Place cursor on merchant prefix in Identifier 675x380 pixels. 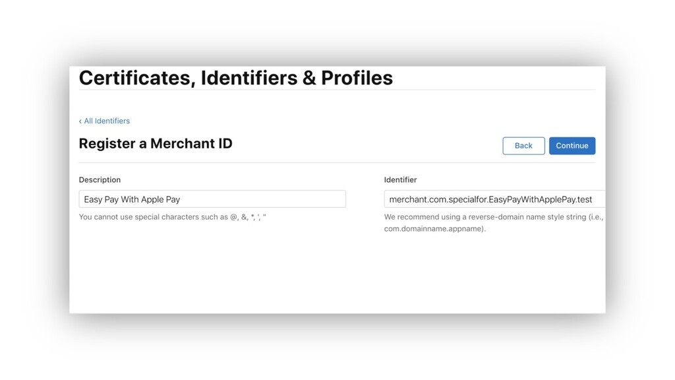(409, 199)
